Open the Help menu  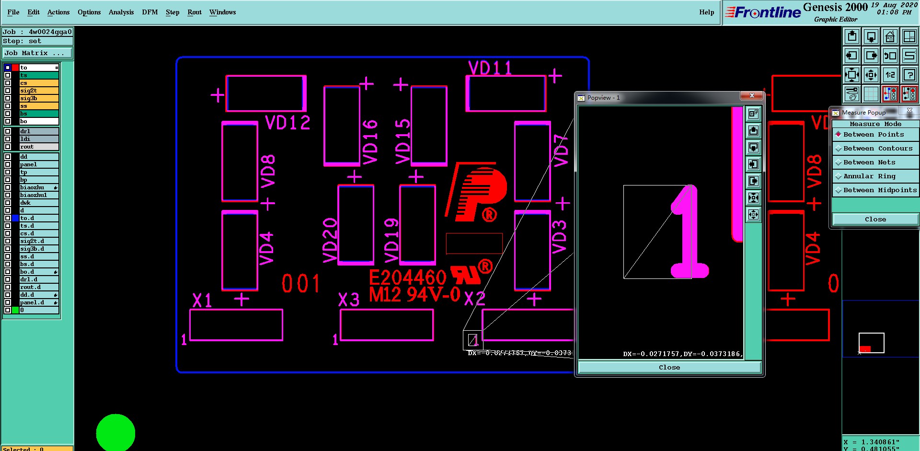click(706, 12)
